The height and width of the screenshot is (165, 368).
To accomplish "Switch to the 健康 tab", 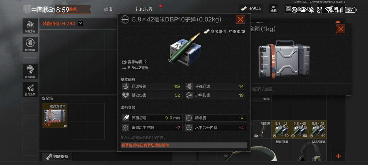I will click(108, 10).
